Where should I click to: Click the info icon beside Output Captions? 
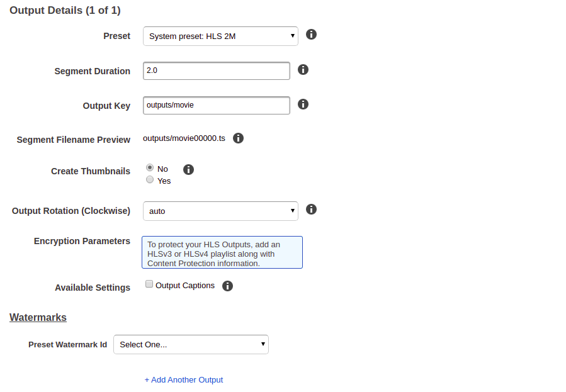tap(227, 286)
